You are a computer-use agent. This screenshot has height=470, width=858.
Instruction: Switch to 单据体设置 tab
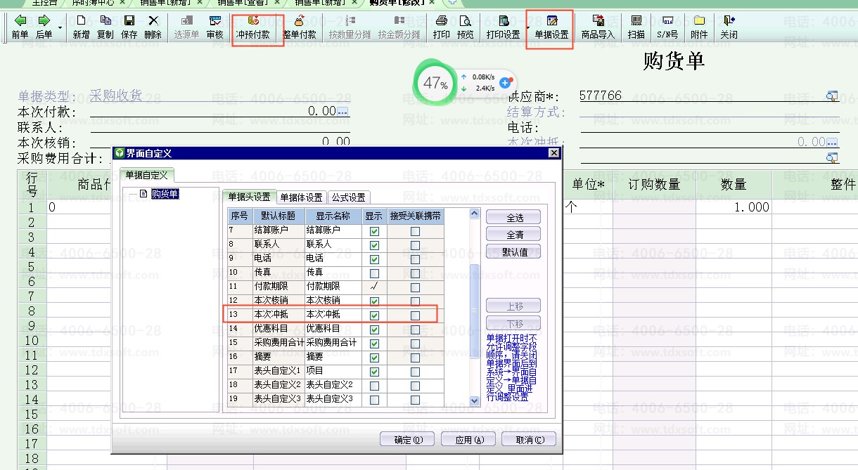click(x=301, y=197)
